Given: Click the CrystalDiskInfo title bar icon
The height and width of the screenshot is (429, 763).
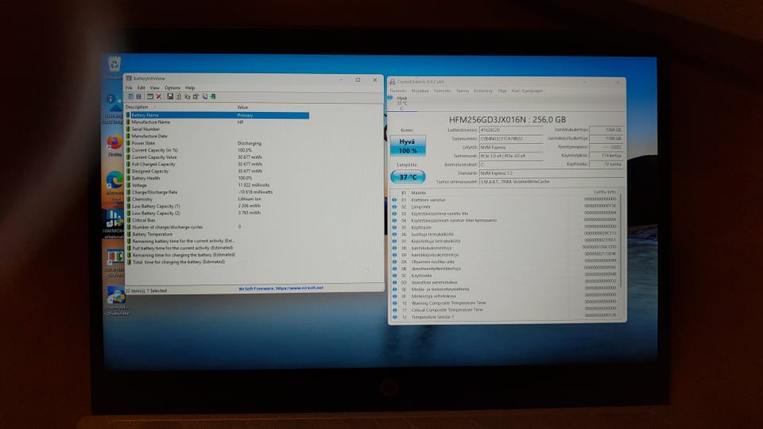Looking at the screenshot, I should [393, 82].
